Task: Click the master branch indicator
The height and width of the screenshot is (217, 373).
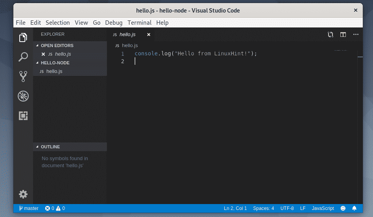Action: 29,208
